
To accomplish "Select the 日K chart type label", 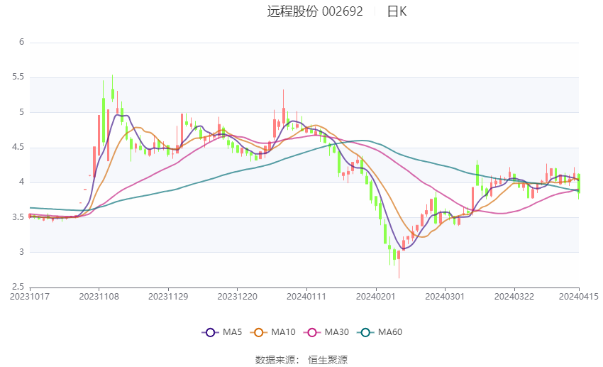I will [397, 11].
